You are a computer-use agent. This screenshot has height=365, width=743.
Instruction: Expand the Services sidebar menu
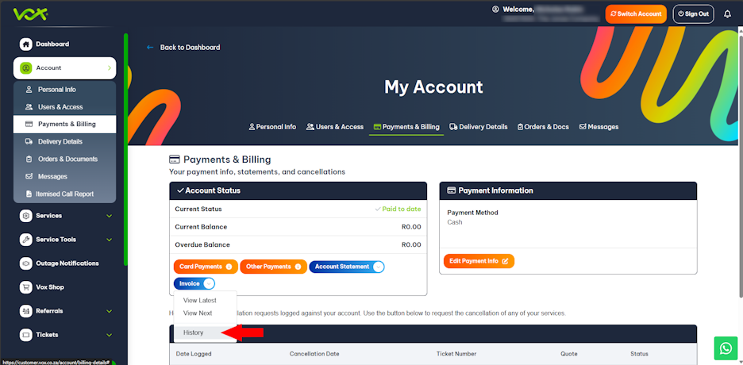pos(109,216)
